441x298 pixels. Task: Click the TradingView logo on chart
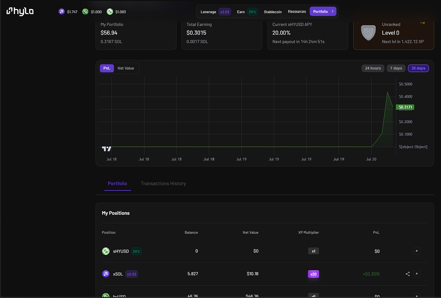pos(107,149)
